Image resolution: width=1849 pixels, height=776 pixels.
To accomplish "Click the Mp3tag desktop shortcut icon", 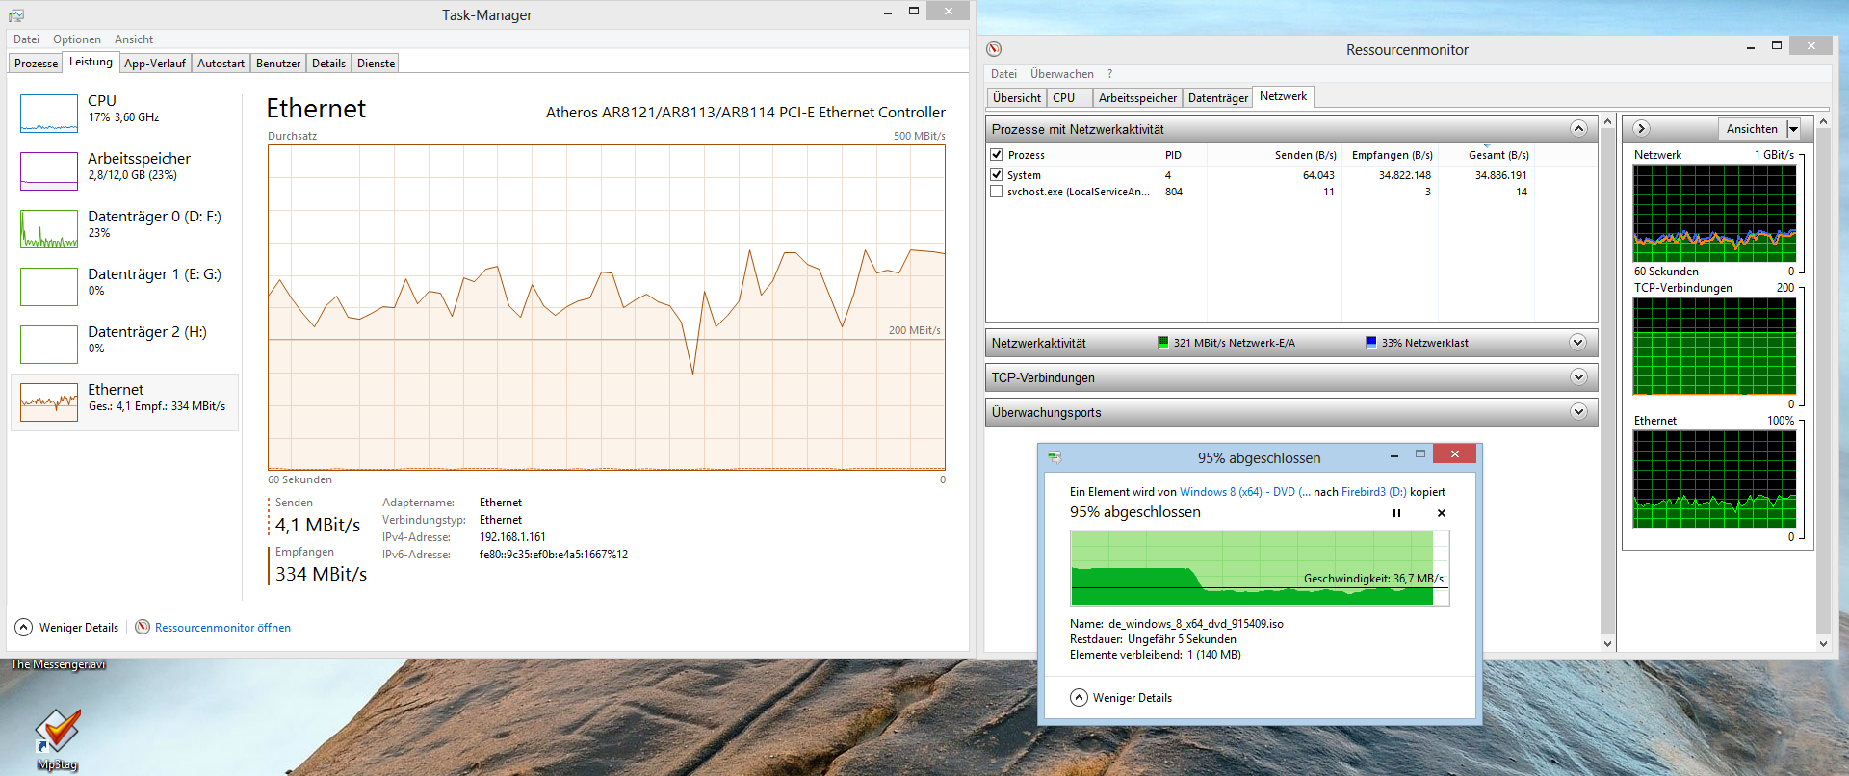I will pos(57,734).
